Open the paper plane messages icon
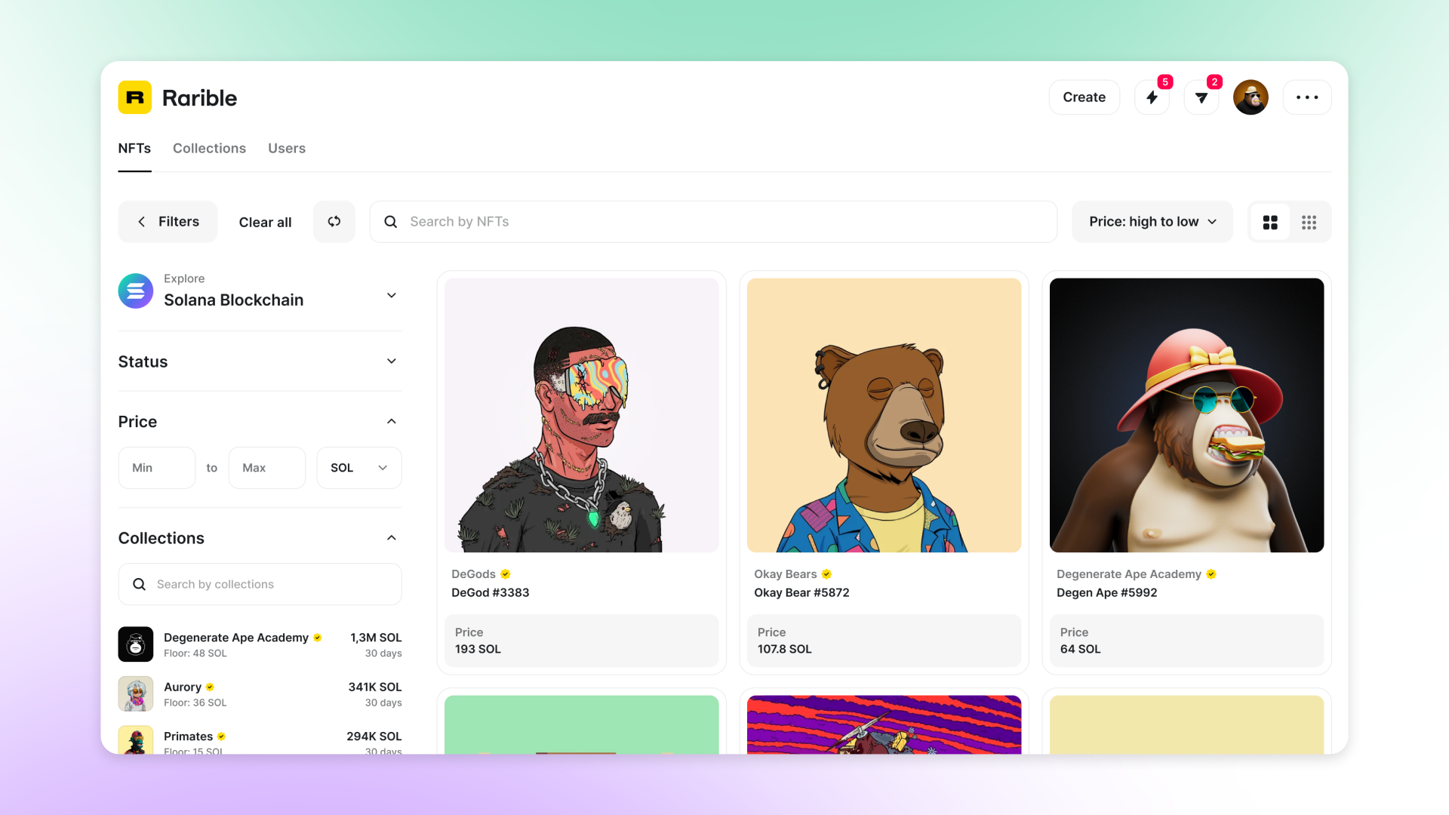The width and height of the screenshot is (1449, 815). [1201, 97]
